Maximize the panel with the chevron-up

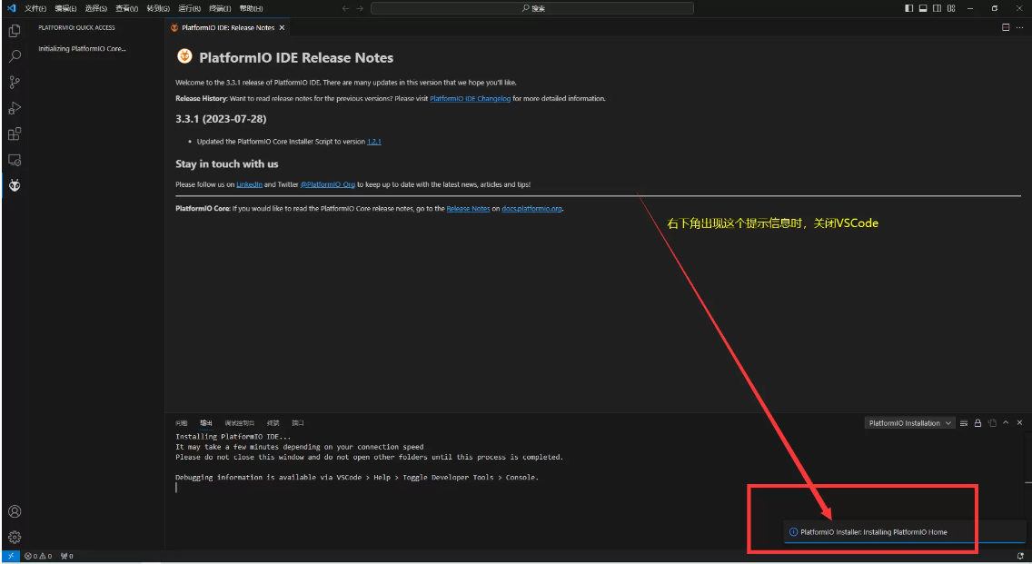[x=1006, y=422]
